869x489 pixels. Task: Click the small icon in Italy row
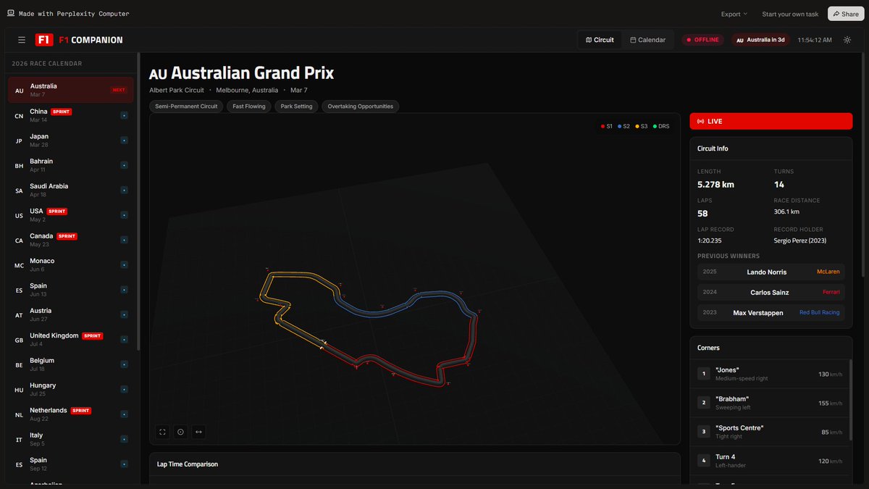click(x=124, y=440)
